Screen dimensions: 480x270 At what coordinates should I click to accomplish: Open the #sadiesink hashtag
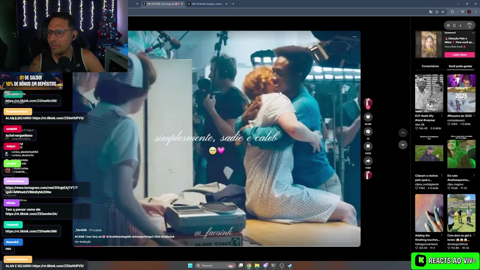click(x=168, y=237)
